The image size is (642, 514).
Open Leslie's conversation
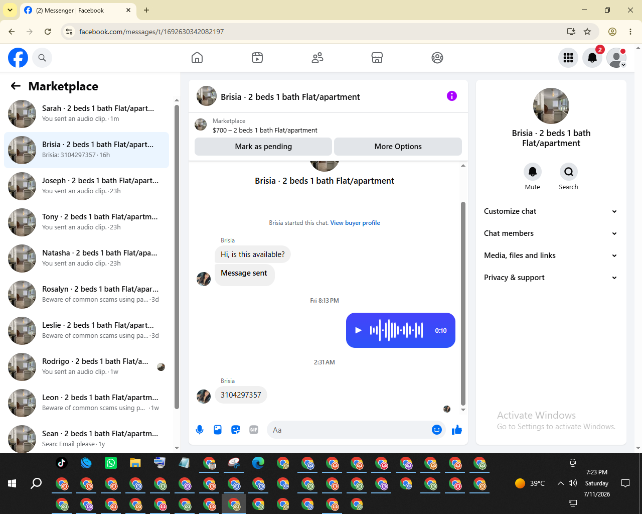(86, 331)
